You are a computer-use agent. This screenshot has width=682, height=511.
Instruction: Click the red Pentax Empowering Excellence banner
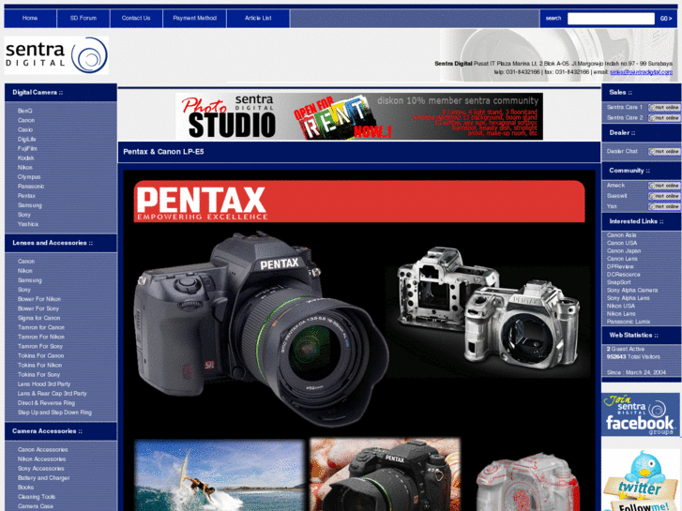[359, 202]
